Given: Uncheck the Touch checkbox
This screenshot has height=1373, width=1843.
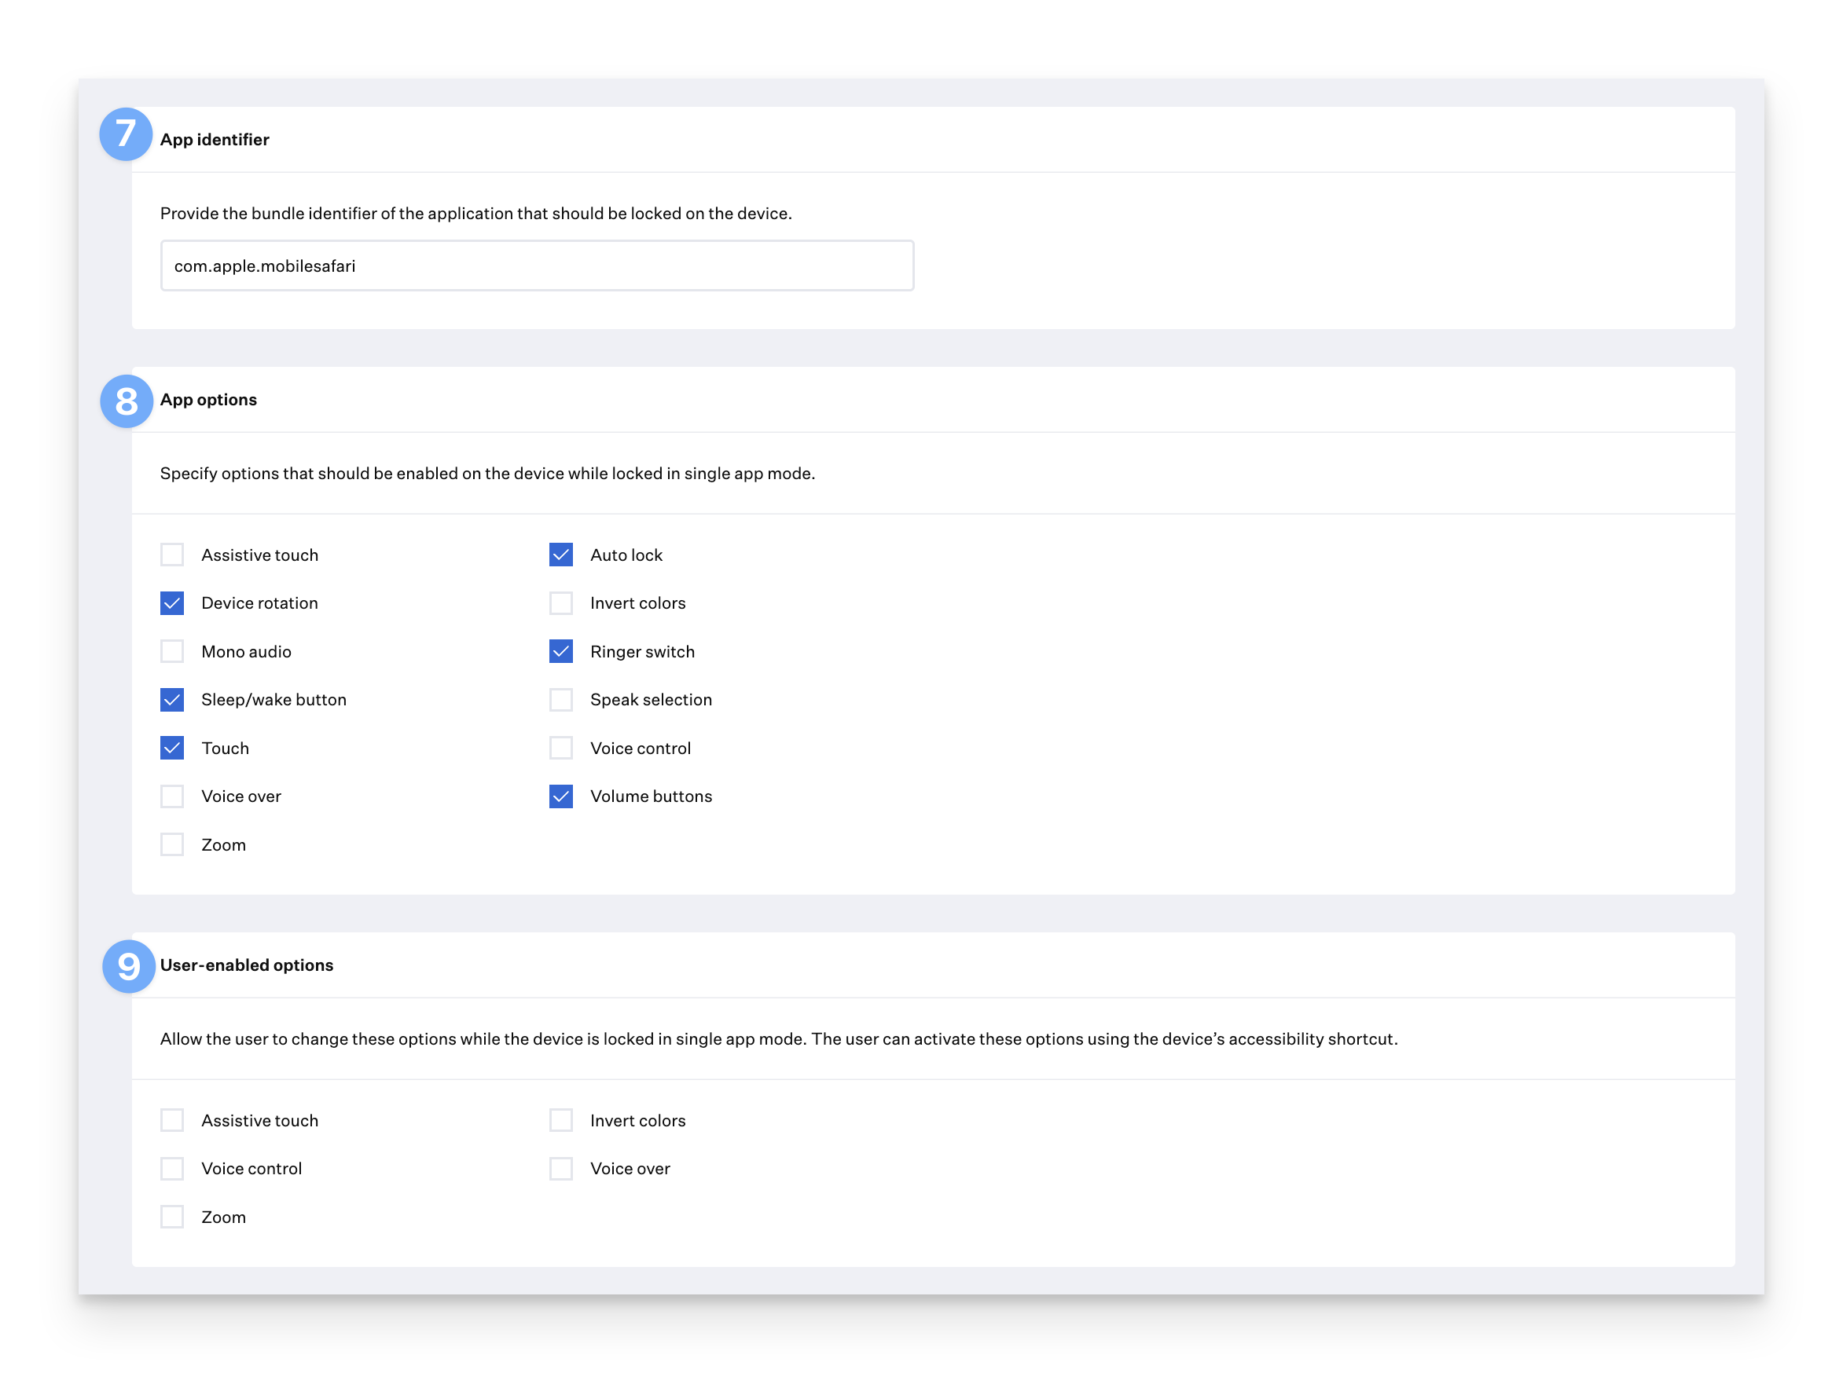Looking at the screenshot, I should point(172,748).
